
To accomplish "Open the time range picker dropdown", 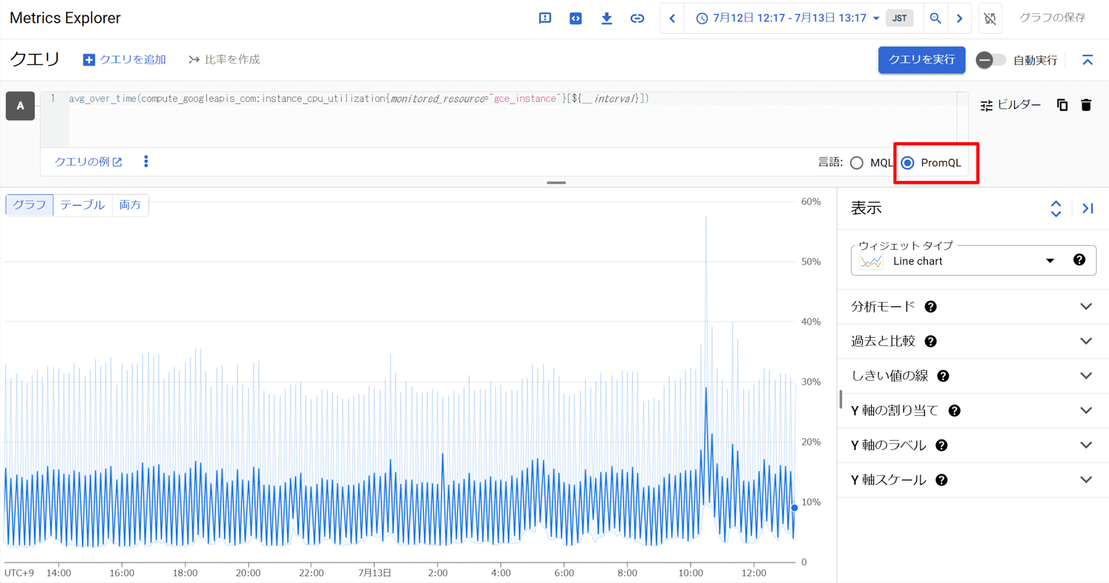I will (787, 18).
